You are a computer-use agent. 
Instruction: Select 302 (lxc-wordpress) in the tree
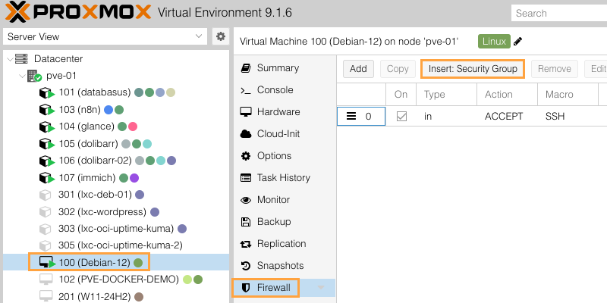(x=116, y=212)
